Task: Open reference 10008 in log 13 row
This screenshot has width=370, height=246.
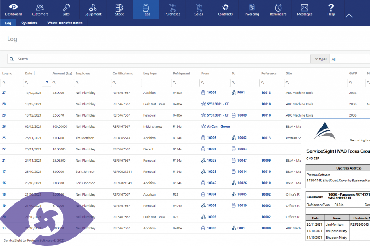Action: (x=266, y=228)
